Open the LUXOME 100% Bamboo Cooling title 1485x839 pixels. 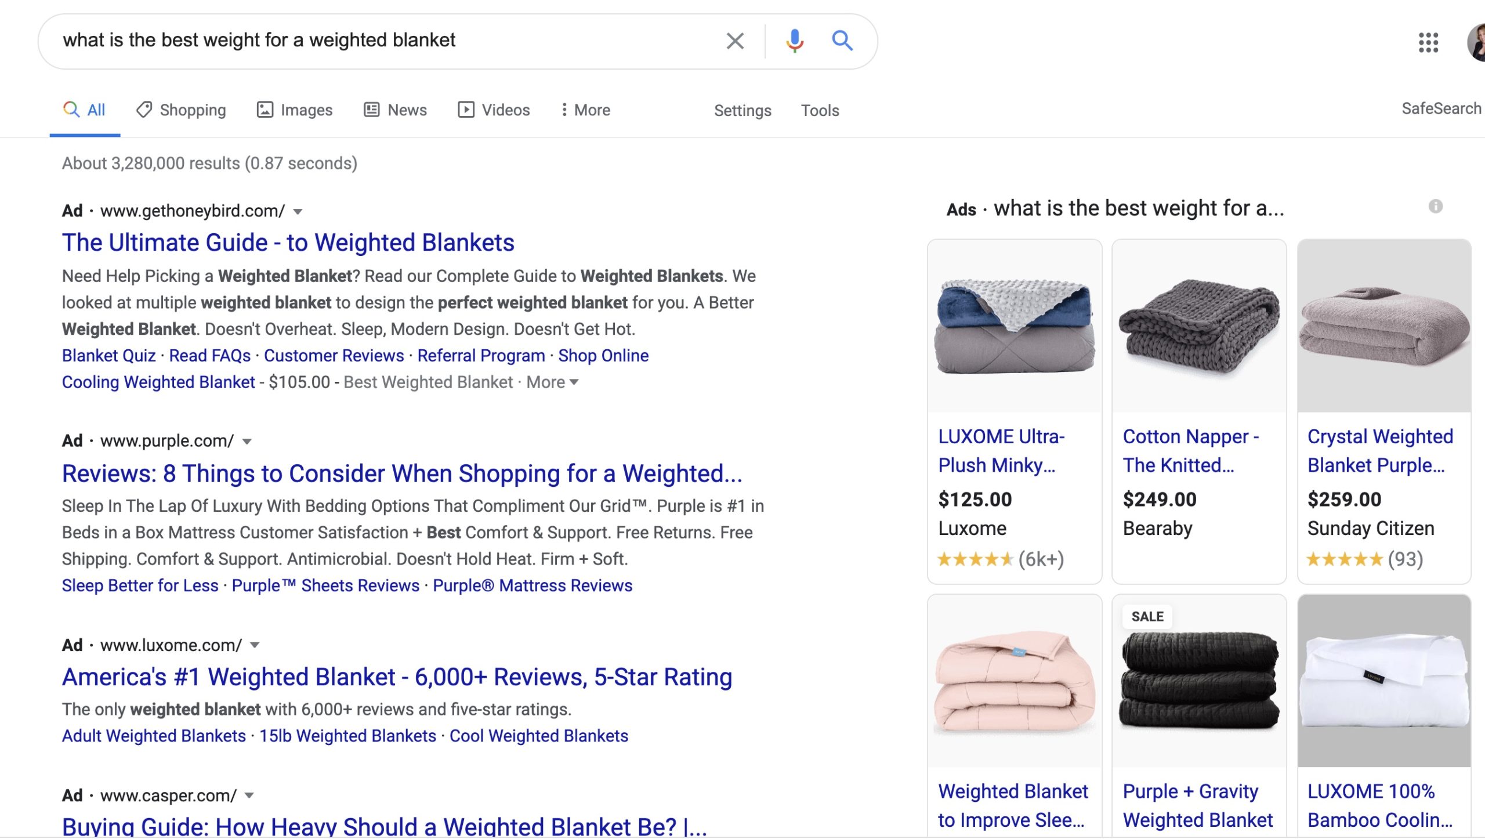pos(1380,806)
